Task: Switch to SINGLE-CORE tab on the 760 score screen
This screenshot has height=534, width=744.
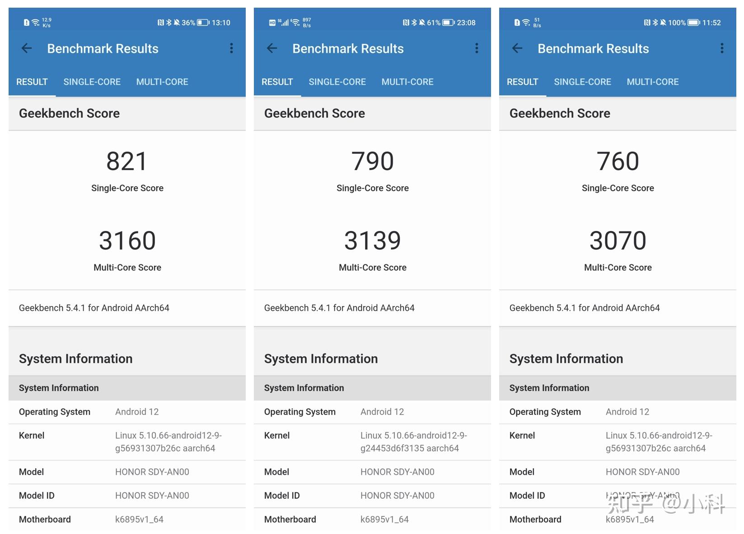Action: coord(583,82)
